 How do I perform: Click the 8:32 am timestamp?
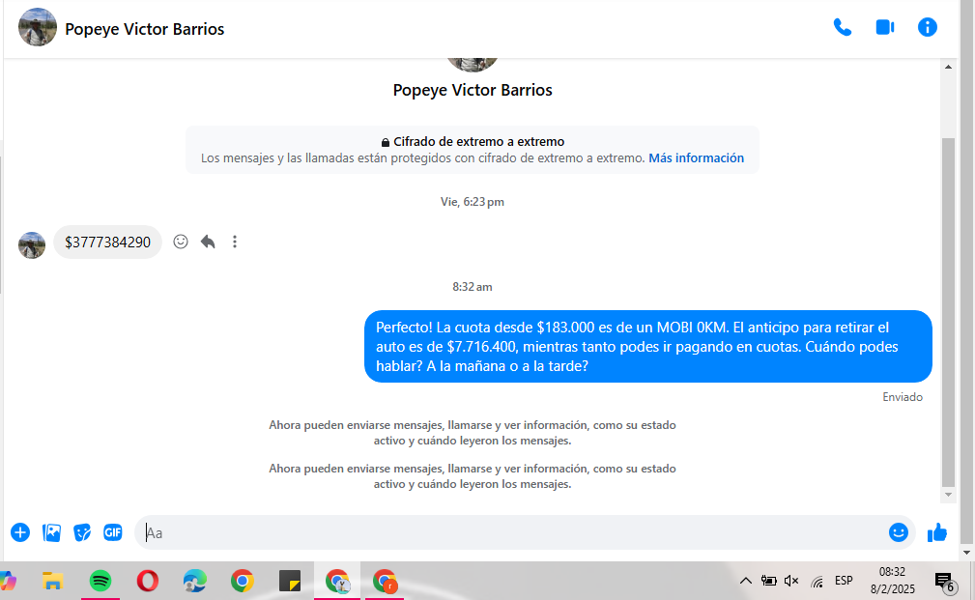pos(472,287)
